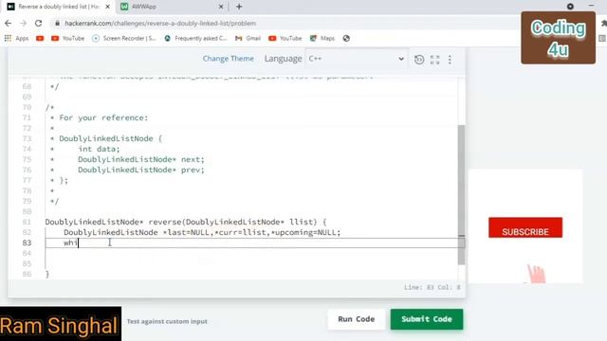Open the second YouTube bookmark

(x=285, y=38)
